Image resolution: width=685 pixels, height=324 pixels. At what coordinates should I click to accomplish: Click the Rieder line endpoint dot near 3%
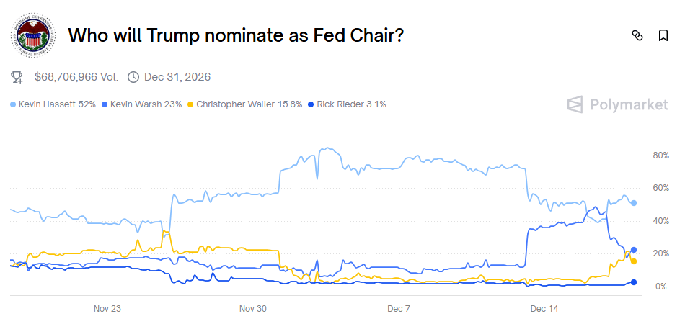634,282
